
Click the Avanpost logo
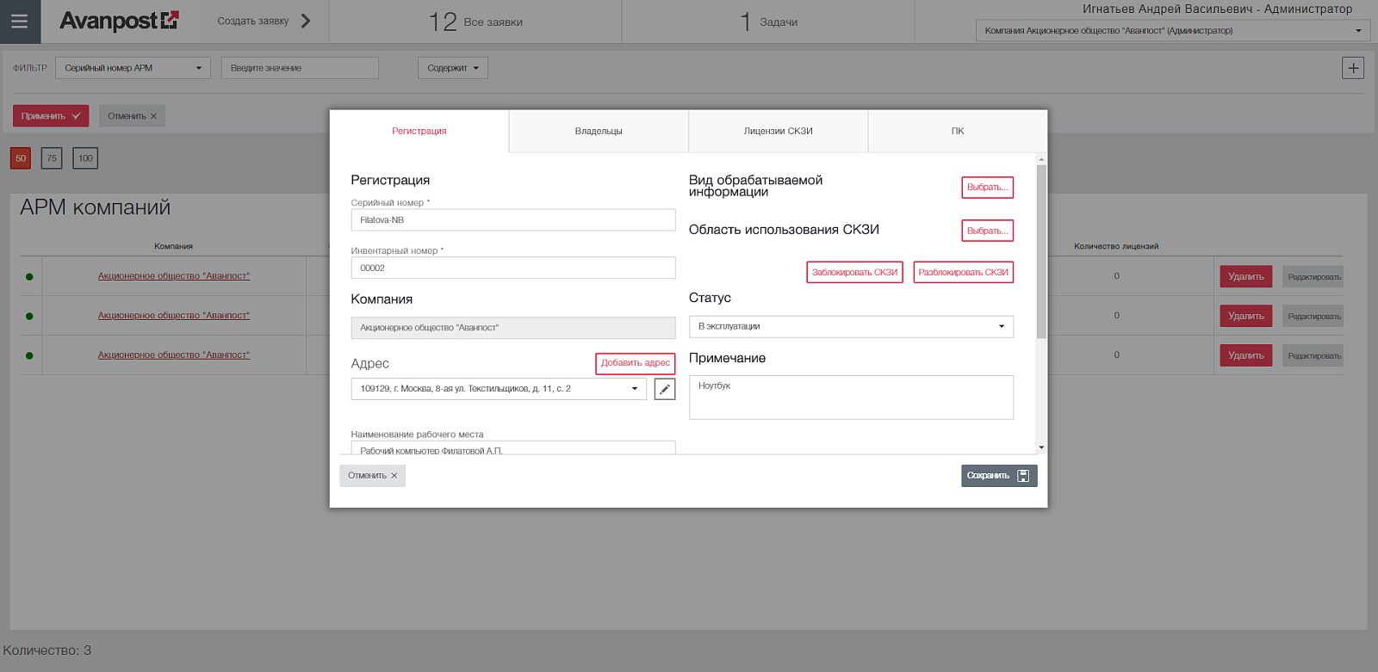click(x=119, y=21)
